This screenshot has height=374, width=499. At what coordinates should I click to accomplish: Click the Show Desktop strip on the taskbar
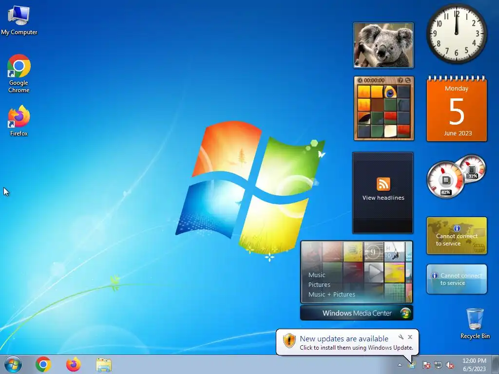496,364
